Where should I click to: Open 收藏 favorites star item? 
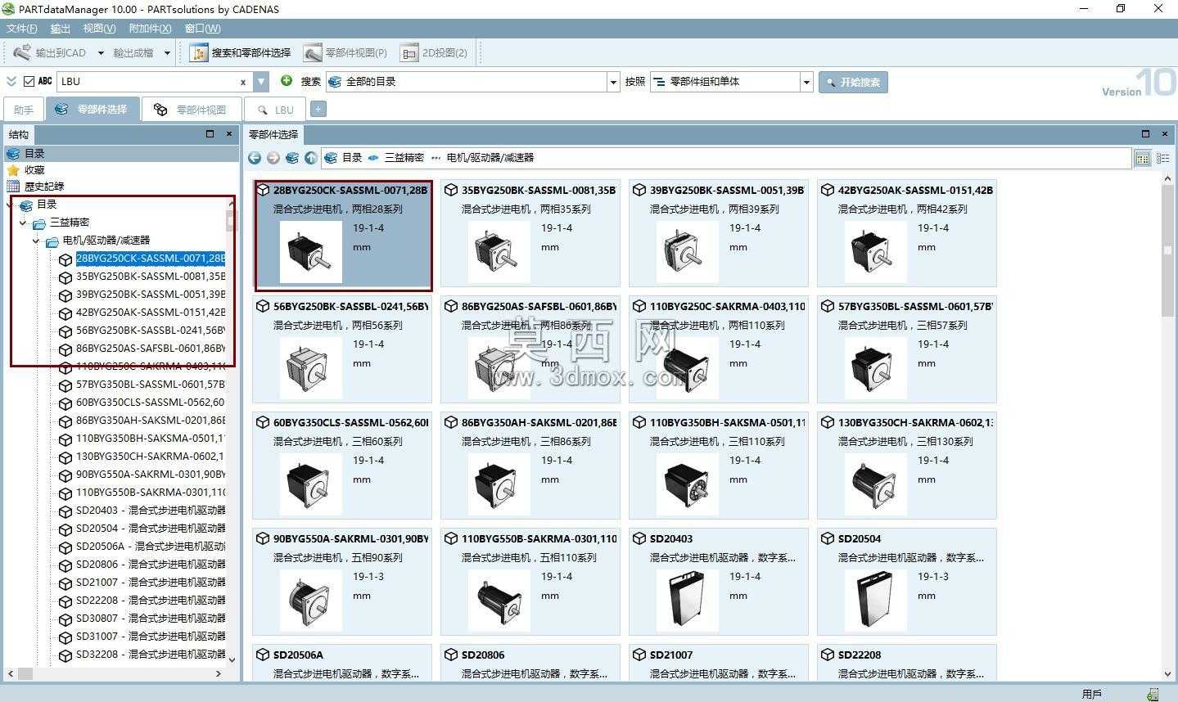point(26,170)
